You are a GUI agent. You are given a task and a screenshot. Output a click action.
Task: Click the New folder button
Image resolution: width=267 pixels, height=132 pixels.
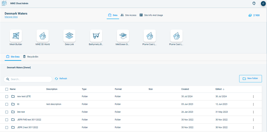[250, 79]
